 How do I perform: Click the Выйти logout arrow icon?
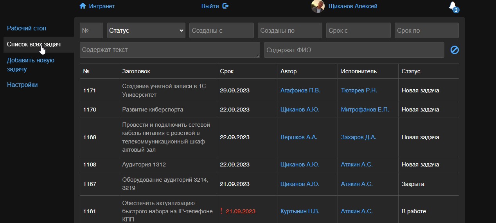coord(225,6)
